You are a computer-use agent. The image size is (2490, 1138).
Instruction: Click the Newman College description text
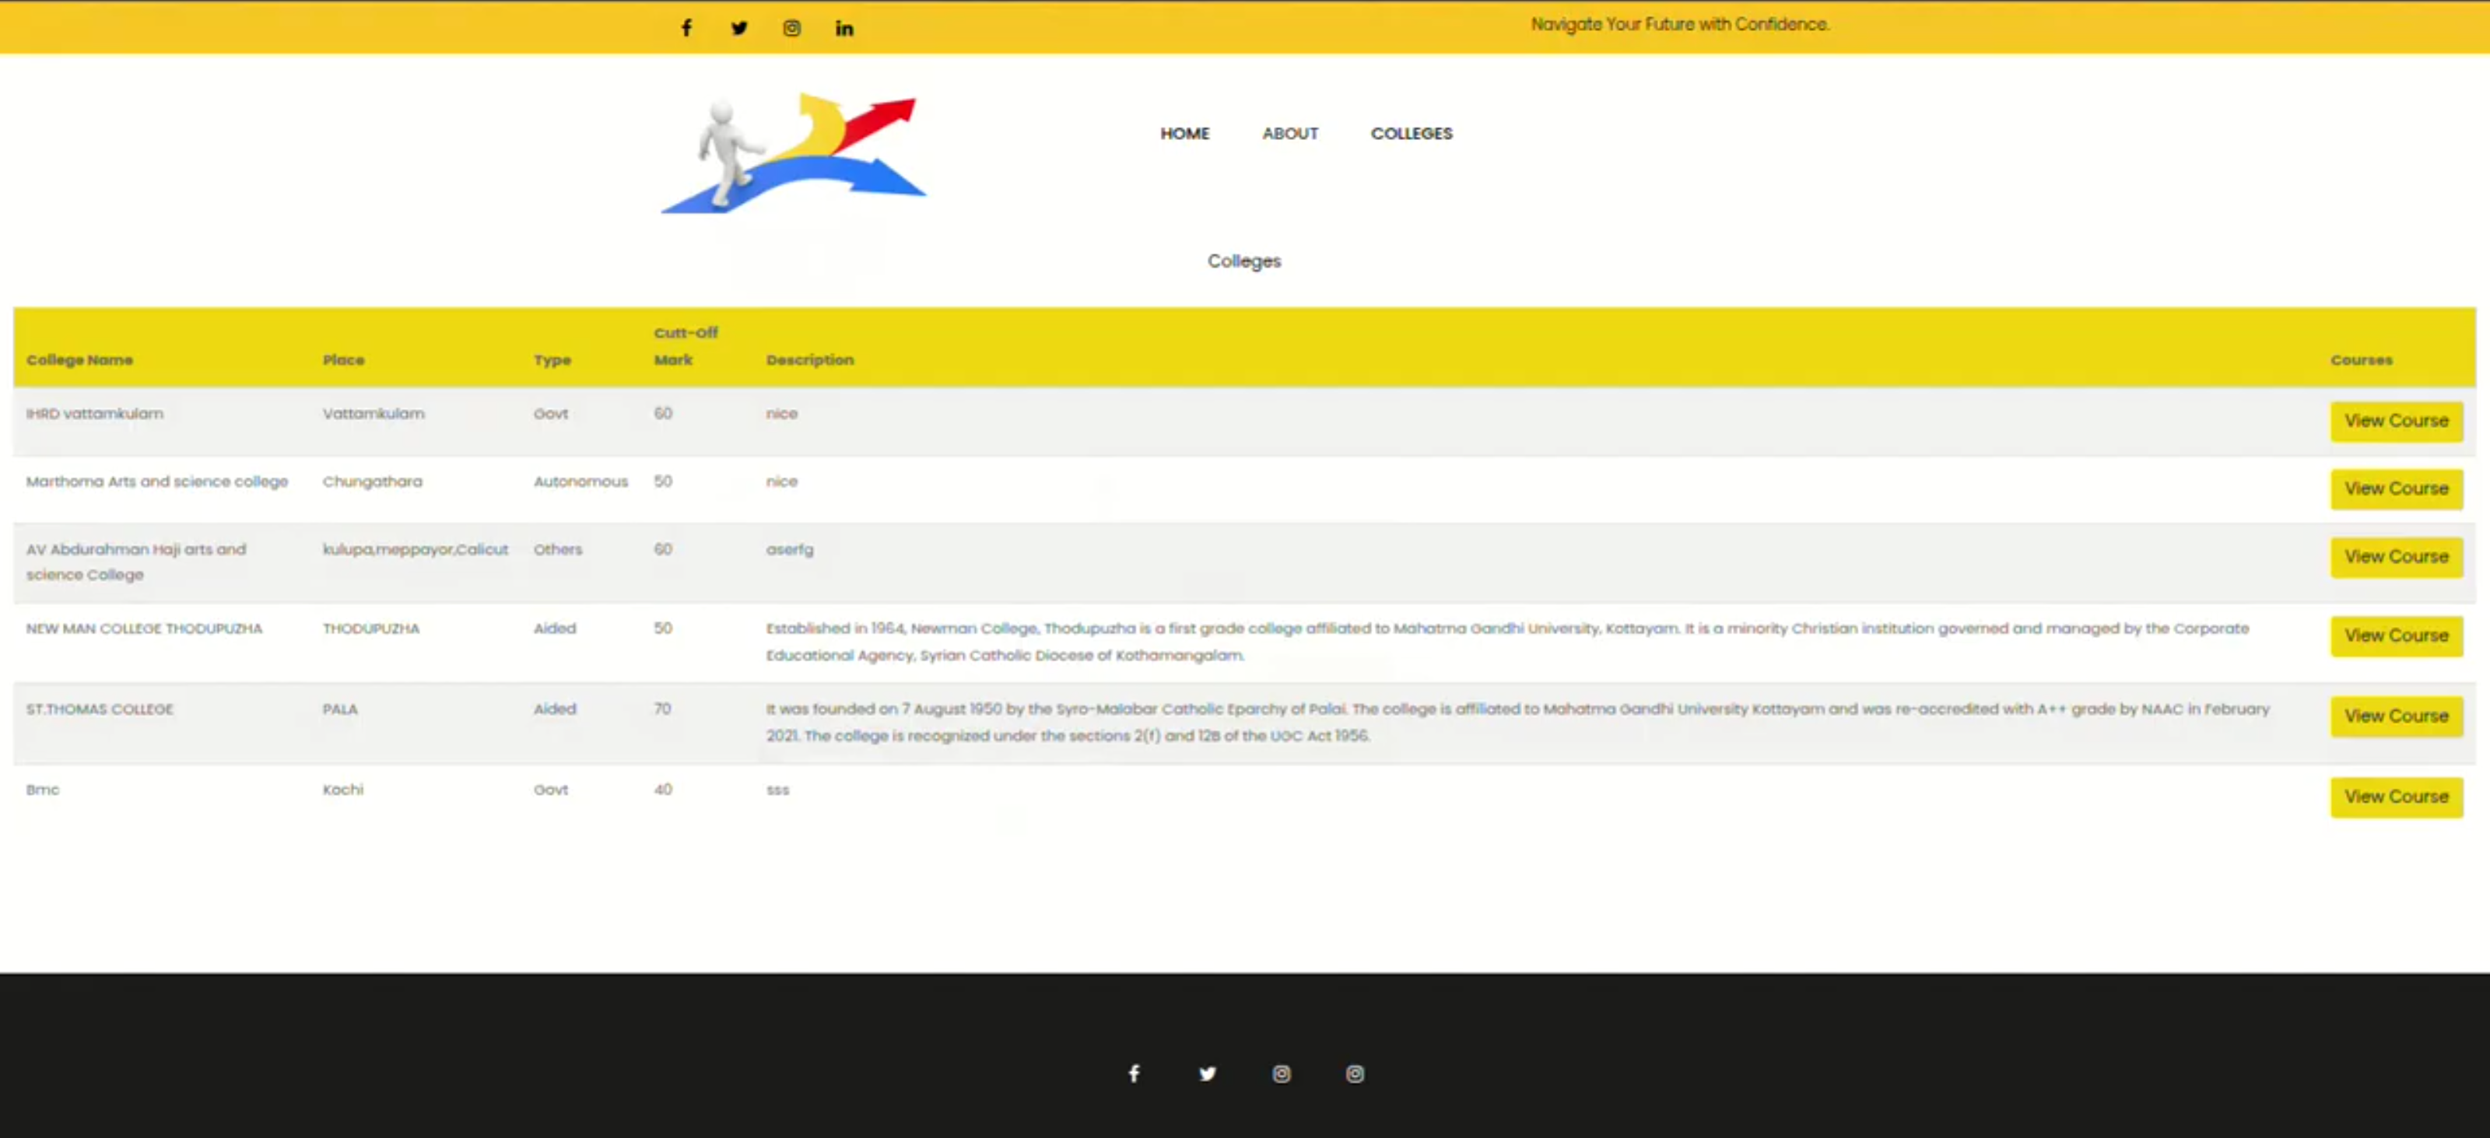1508,642
